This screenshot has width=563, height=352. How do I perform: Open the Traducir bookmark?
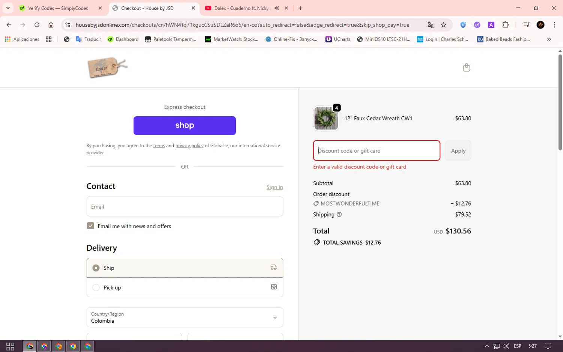89,39
